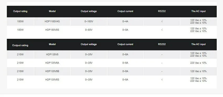Click first table's Output rating header
223x97 pixels.
20,11
